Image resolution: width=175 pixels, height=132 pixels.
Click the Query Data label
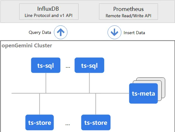click(40, 32)
